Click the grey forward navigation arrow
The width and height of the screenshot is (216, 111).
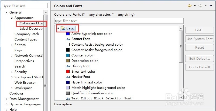point(200,6)
